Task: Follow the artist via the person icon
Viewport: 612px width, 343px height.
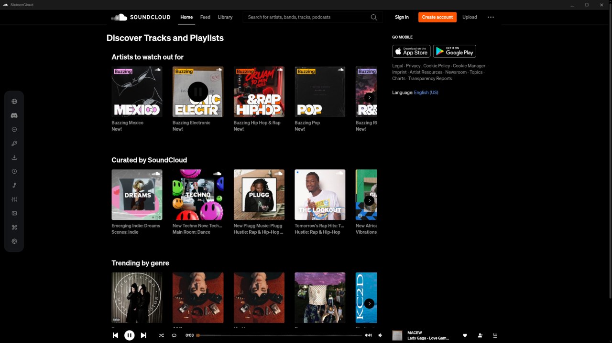Action: 480,335
